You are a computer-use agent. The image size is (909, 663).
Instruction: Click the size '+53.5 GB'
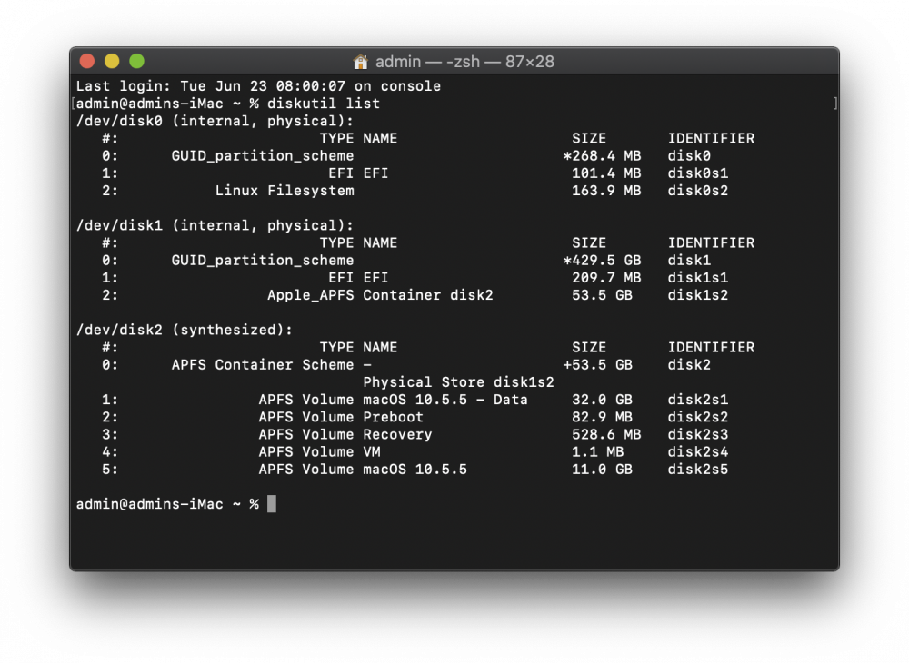(x=598, y=364)
